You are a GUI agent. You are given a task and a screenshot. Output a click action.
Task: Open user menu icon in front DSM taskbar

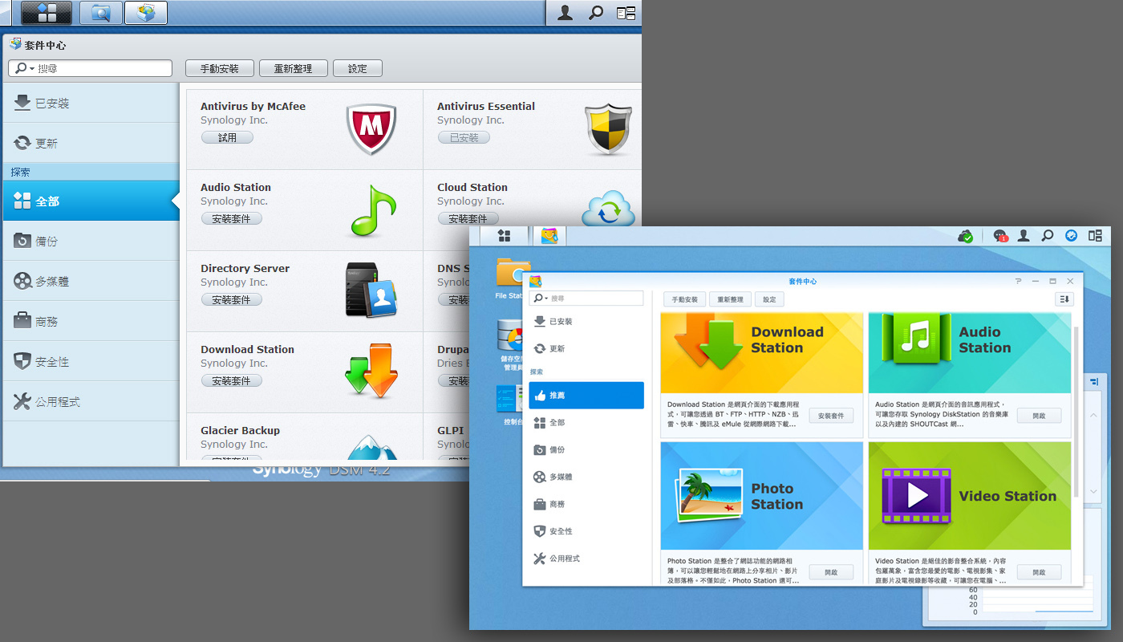click(1024, 236)
